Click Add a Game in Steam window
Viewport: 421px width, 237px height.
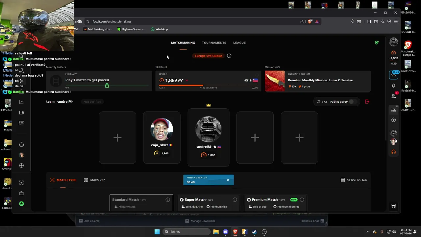(89, 221)
